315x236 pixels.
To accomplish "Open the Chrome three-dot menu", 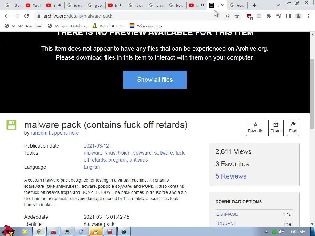I will [x=308, y=16].
